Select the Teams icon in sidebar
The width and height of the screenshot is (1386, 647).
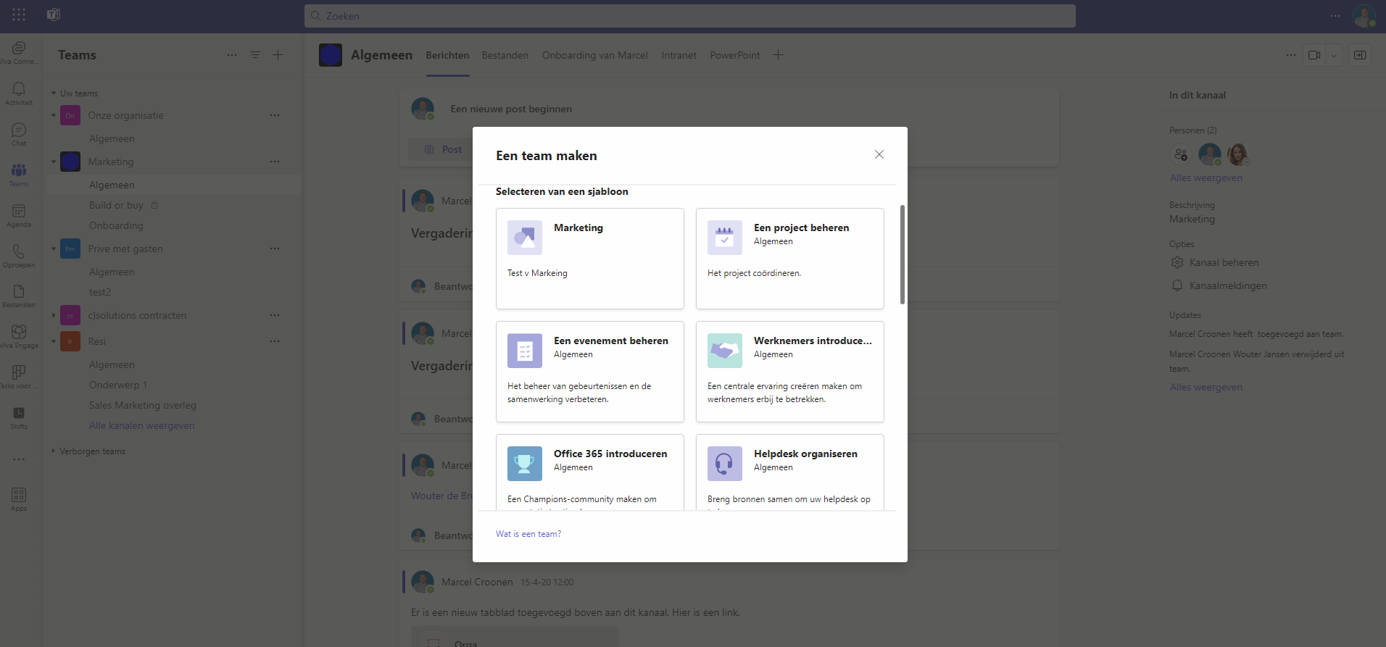click(19, 175)
